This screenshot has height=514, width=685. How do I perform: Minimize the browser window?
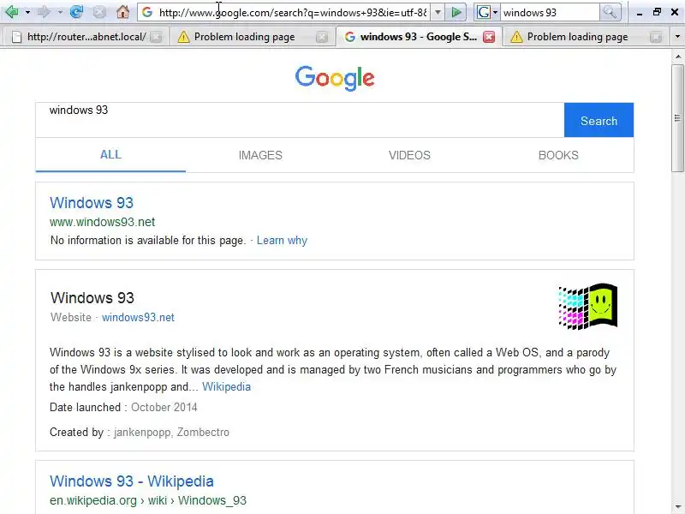(640, 13)
